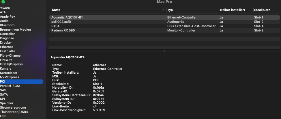Sort table by Karte column

pos(56,10)
